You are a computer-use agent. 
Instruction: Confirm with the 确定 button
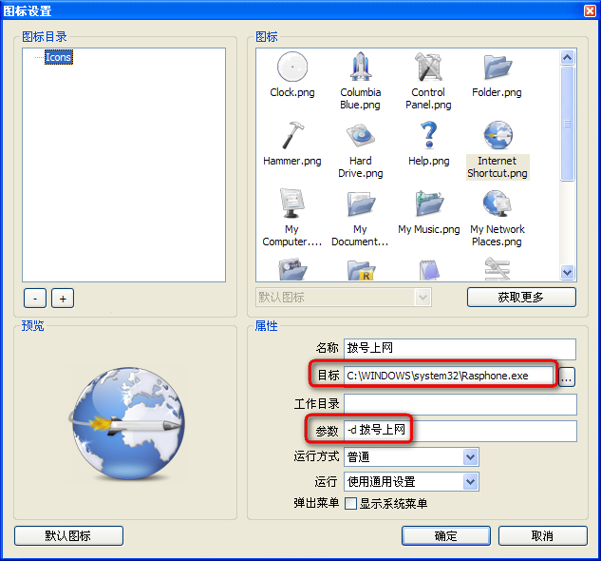point(446,535)
